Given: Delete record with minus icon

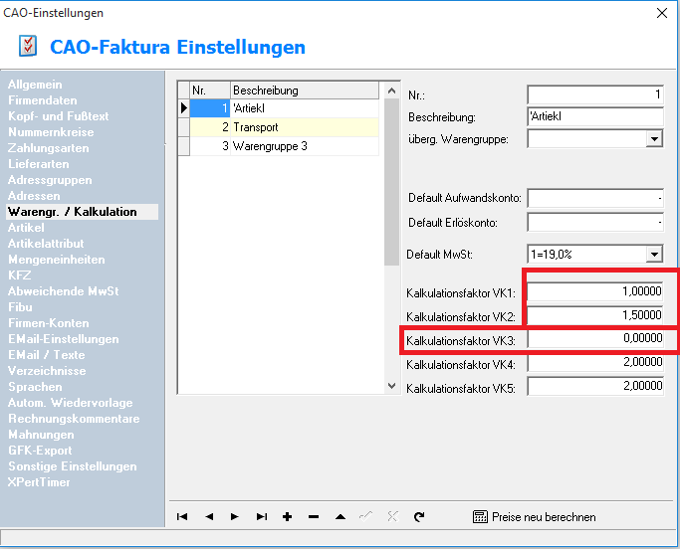Looking at the screenshot, I should pyautogui.click(x=314, y=516).
